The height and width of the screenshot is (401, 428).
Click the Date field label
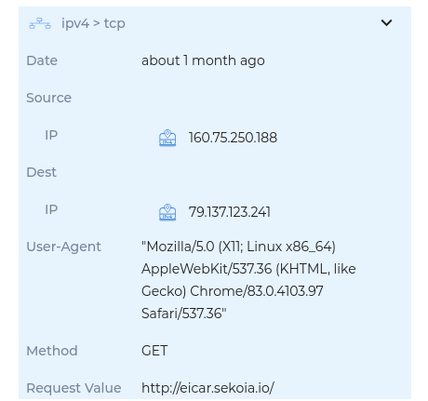(42, 60)
